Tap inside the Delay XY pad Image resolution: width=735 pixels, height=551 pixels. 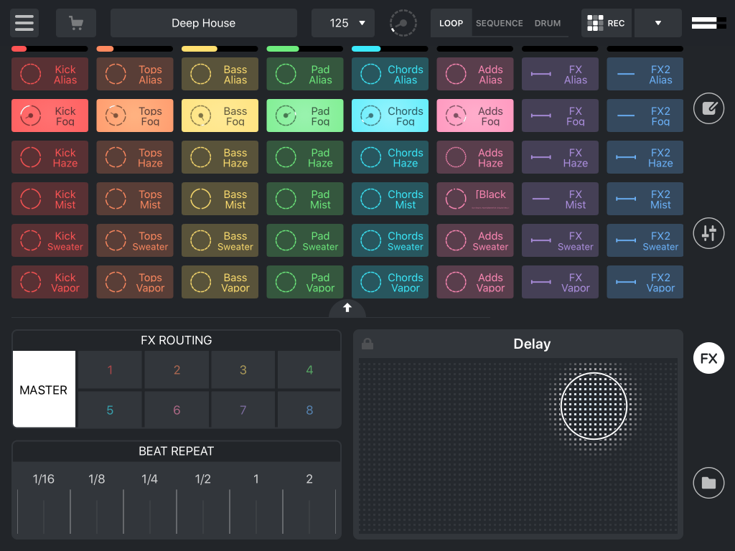[594, 405]
